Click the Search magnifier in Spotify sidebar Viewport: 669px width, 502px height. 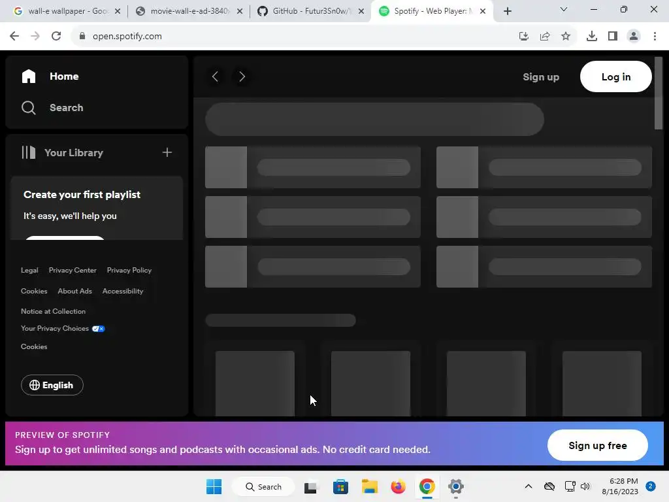29,108
